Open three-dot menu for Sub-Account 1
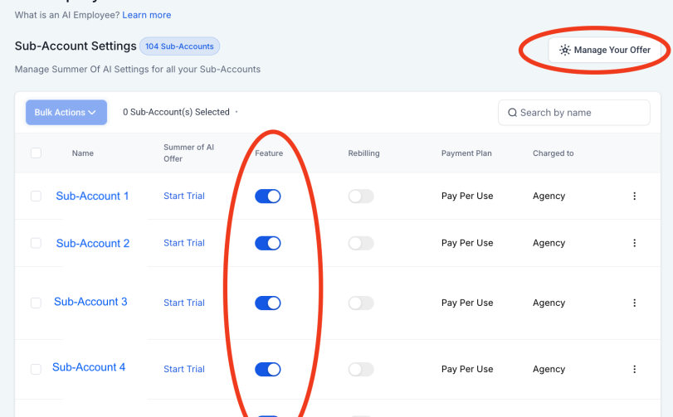This screenshot has height=417, width=673. (x=635, y=196)
